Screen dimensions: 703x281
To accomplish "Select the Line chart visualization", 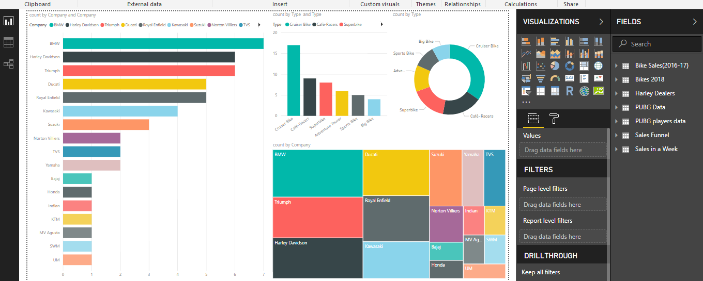I will pos(526,54).
